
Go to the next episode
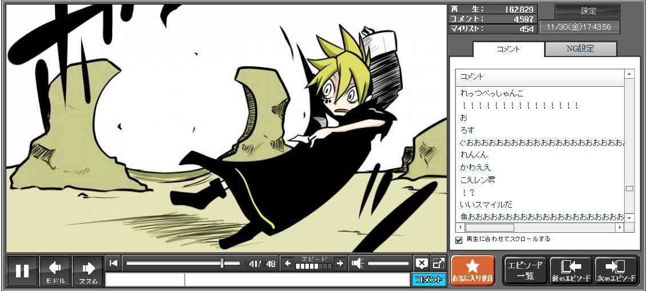click(x=616, y=270)
